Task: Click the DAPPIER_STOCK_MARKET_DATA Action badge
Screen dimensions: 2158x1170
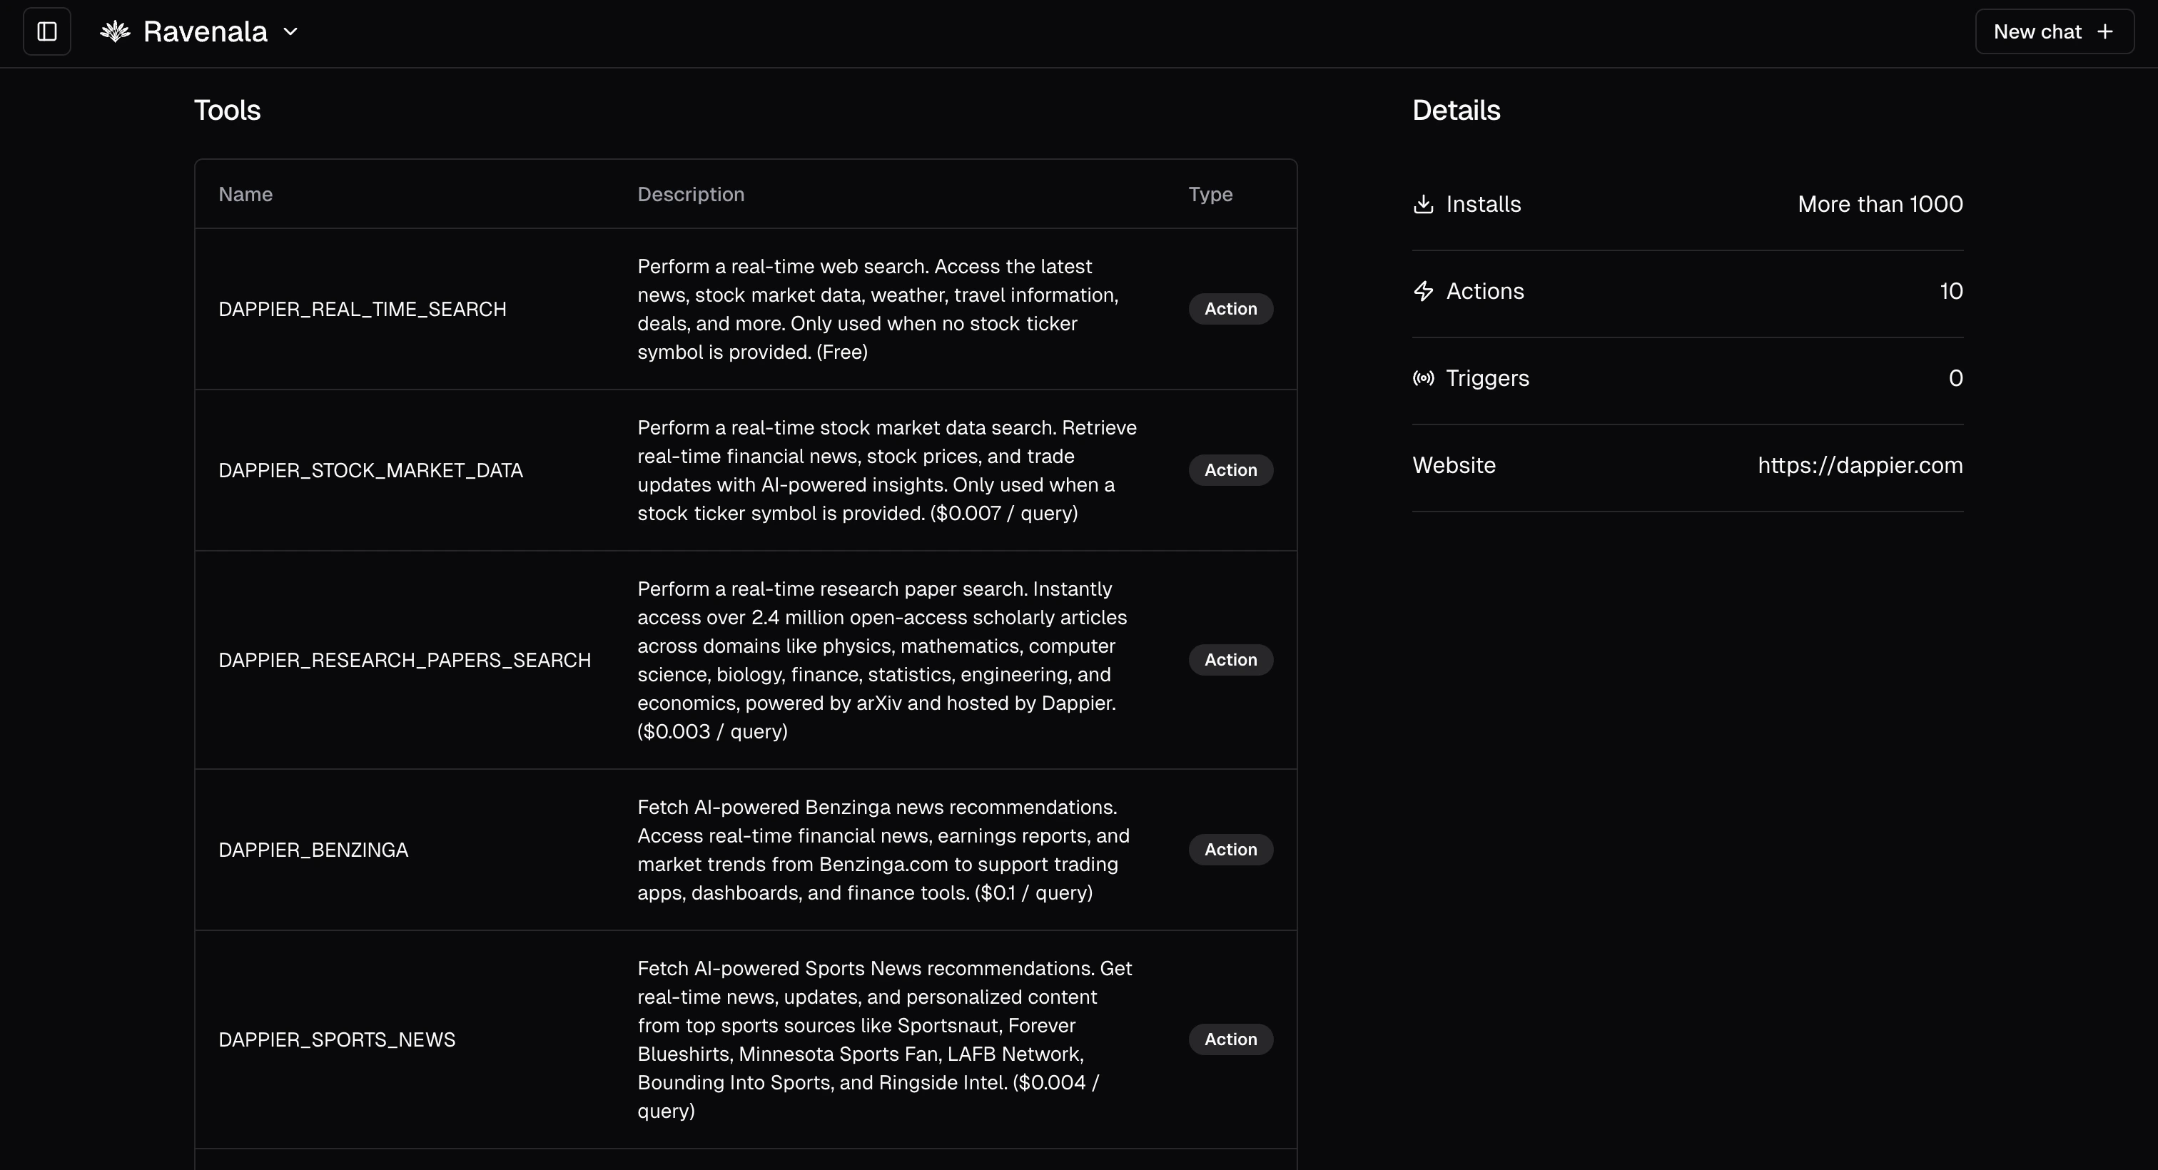Action: tap(1230, 471)
